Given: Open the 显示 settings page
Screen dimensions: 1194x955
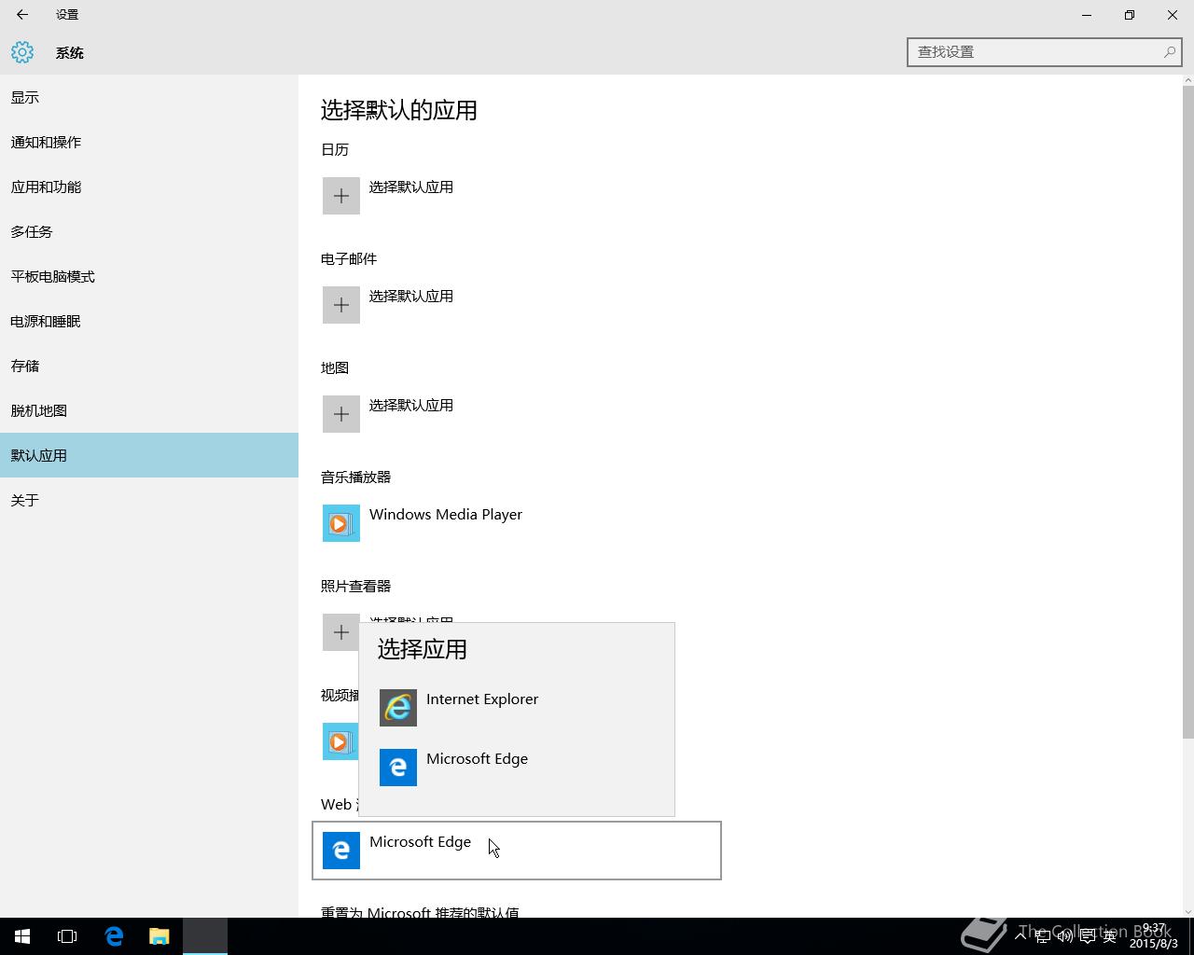Looking at the screenshot, I should point(149,97).
